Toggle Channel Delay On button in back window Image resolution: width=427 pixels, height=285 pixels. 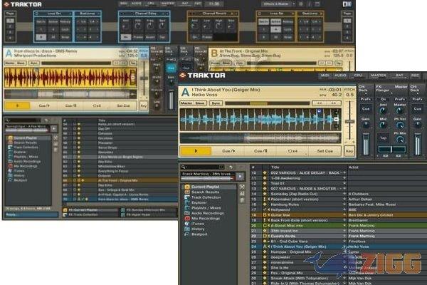(126, 37)
